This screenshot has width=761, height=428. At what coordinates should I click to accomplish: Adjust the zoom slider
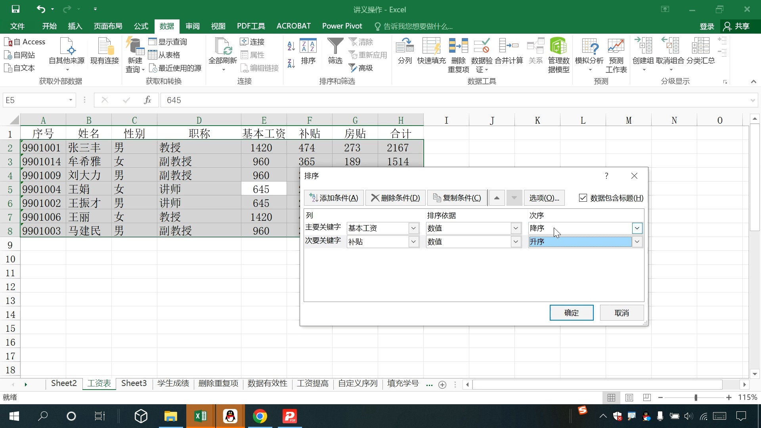click(696, 397)
